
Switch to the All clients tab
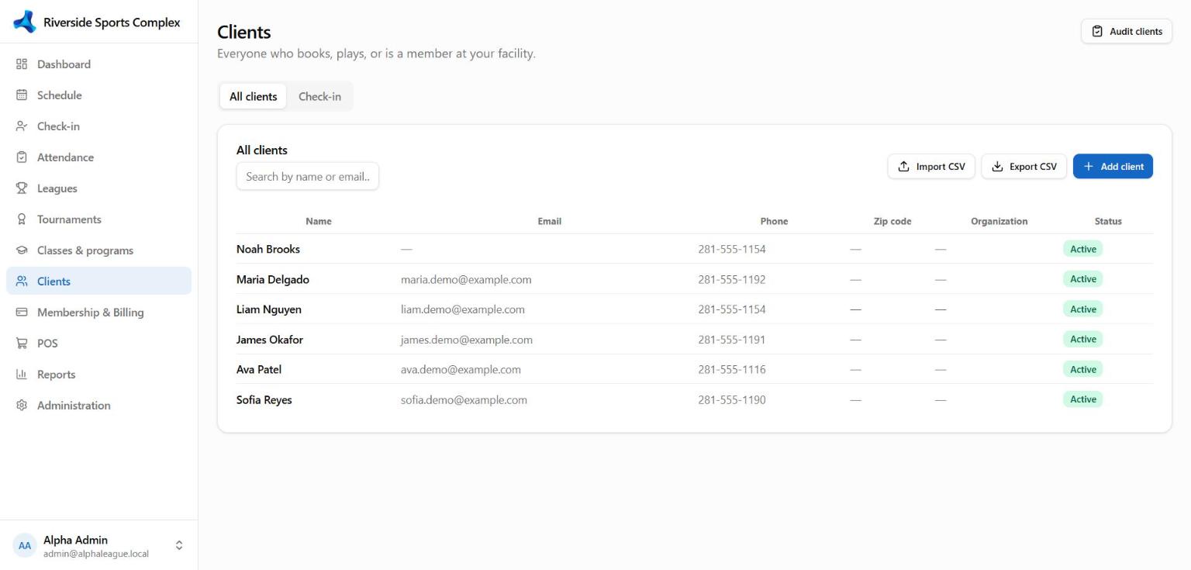coord(254,97)
